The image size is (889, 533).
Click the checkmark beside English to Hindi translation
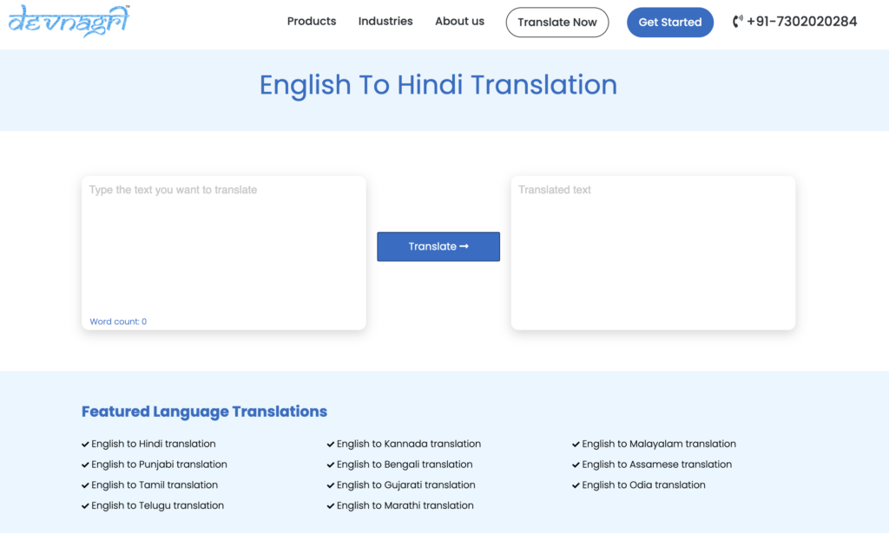pos(85,443)
